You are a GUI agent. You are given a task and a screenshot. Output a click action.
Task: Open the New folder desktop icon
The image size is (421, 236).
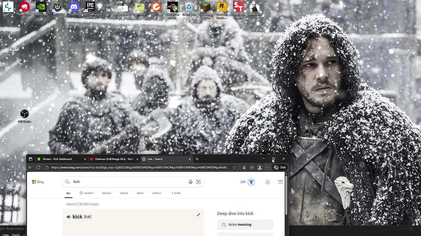pyautogui.click(x=139, y=9)
